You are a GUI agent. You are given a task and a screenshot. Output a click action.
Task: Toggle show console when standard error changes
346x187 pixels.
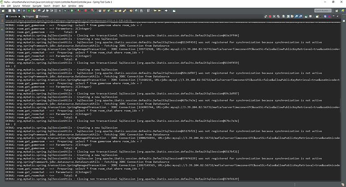tap(301, 16)
